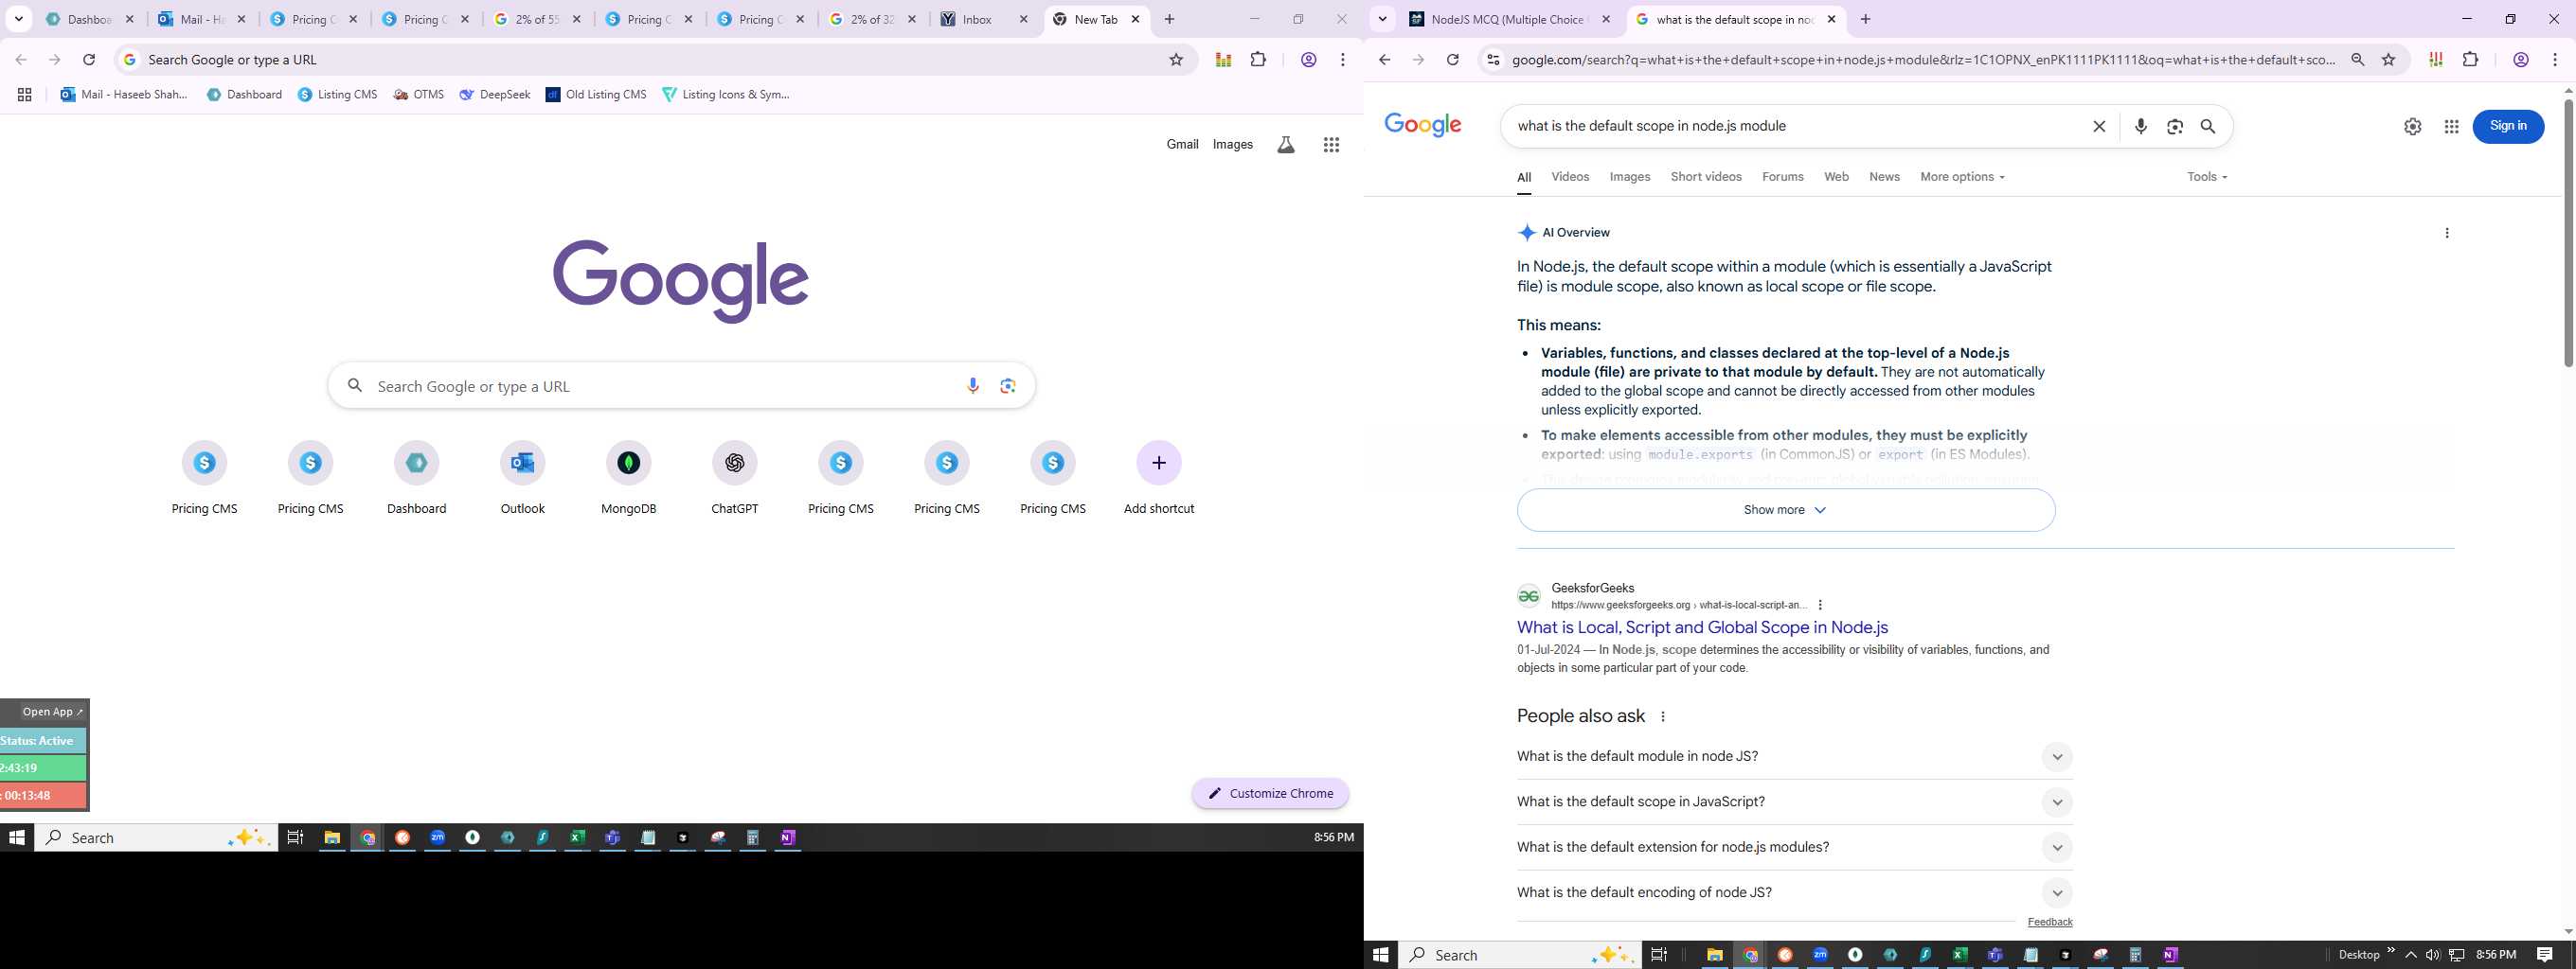The height and width of the screenshot is (969, 2576).
Task: Open People also ask three-dot menu
Action: (1663, 716)
